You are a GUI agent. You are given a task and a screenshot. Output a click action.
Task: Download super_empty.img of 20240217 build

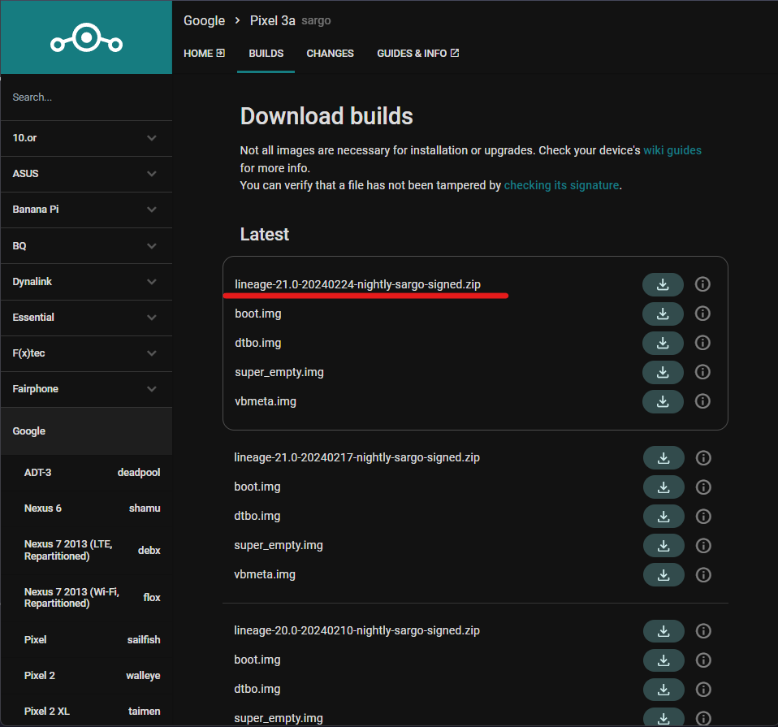pos(663,545)
